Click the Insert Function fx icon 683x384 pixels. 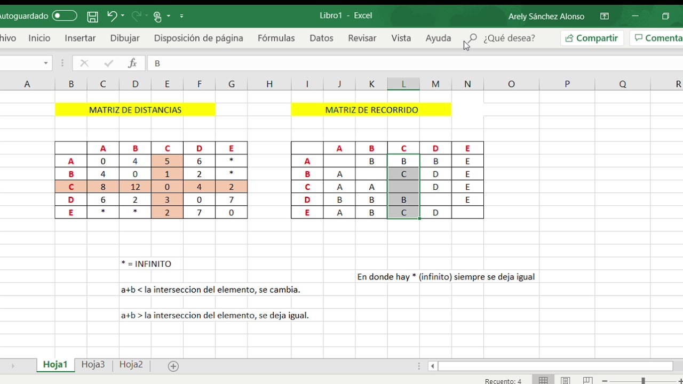coord(132,63)
